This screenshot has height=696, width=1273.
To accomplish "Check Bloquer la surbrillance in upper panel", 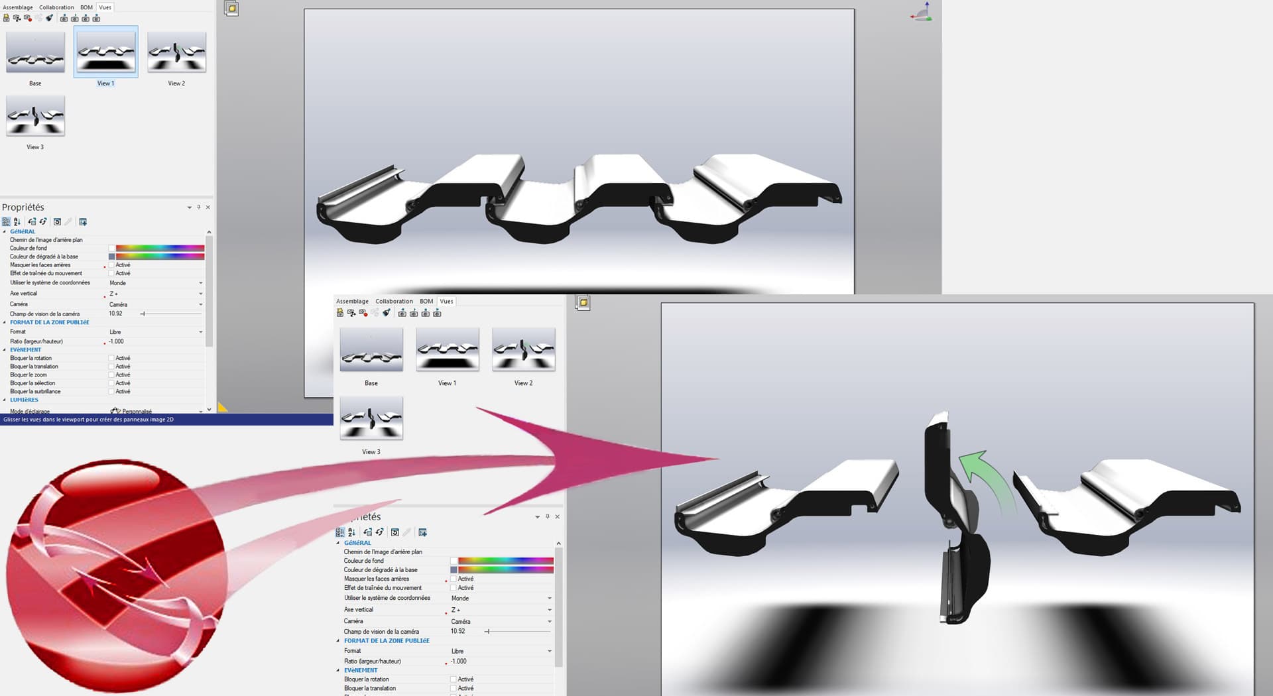I will (x=111, y=392).
